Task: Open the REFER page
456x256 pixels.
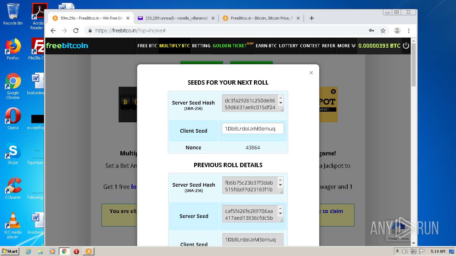Action: click(328, 46)
